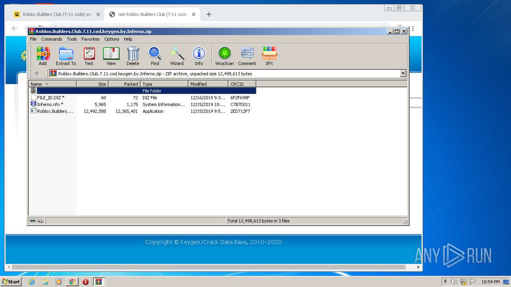Screen dimensions: 511x287
Task: Open Action Center flag icon
Action: click(x=473, y=282)
